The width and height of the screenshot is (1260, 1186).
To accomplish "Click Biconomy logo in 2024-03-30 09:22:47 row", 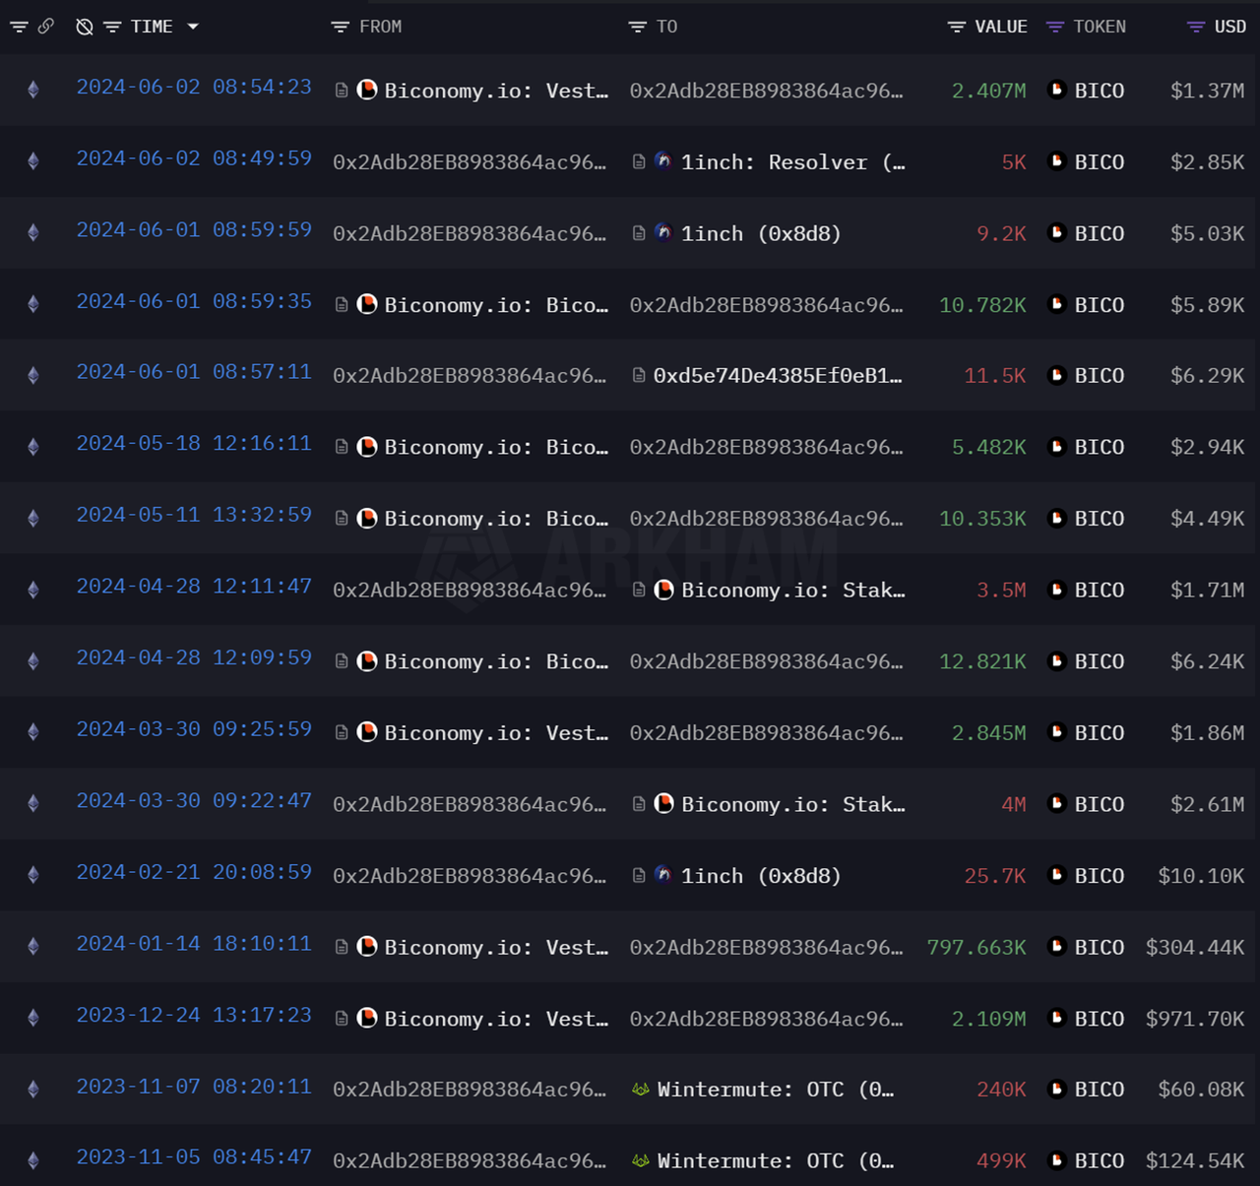I will click(664, 803).
